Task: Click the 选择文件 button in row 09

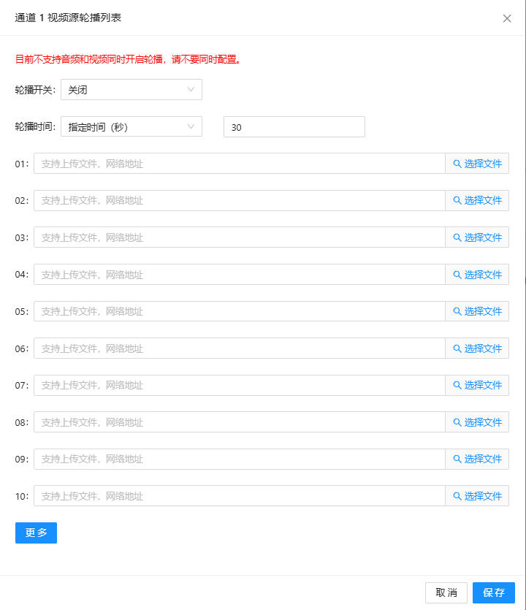Action: coord(477,459)
